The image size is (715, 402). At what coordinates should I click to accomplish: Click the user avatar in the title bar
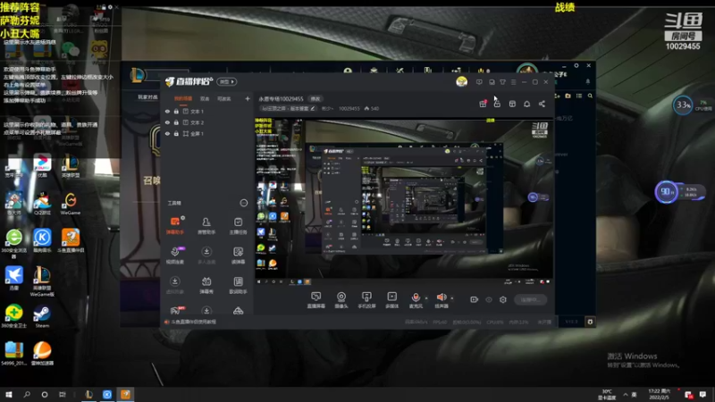461,81
